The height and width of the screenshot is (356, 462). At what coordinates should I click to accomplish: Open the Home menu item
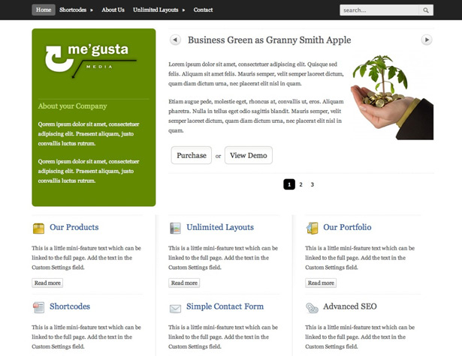[44, 10]
